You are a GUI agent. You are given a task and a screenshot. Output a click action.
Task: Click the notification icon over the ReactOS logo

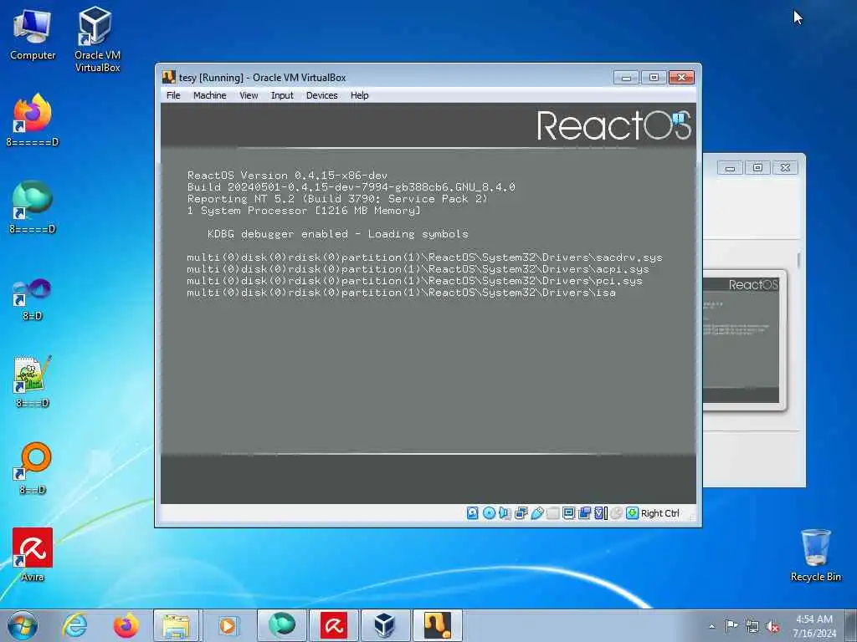tap(678, 119)
